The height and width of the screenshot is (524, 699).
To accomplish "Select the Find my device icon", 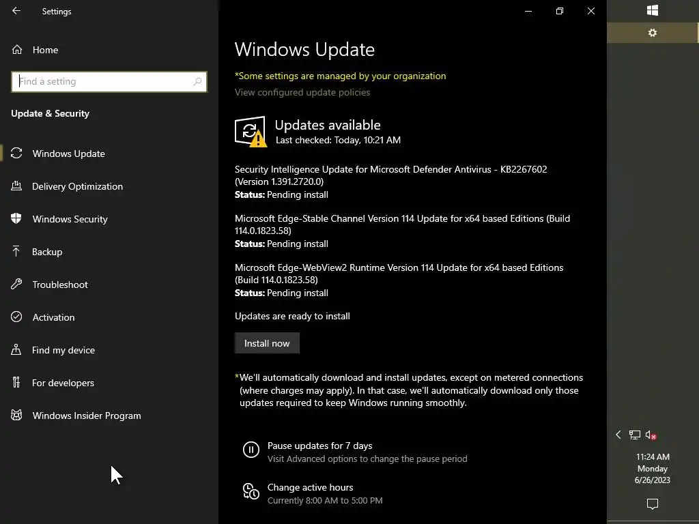I will [x=16, y=349].
